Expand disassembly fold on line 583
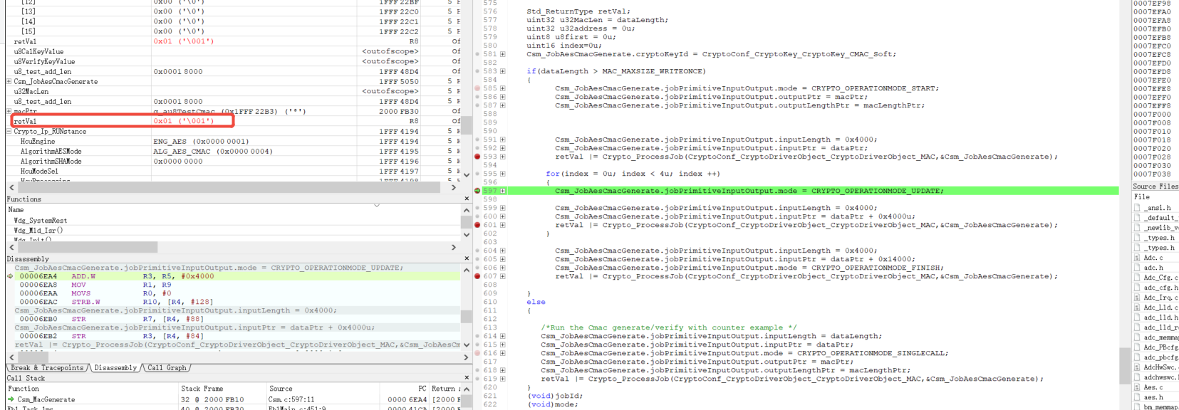 tap(502, 71)
